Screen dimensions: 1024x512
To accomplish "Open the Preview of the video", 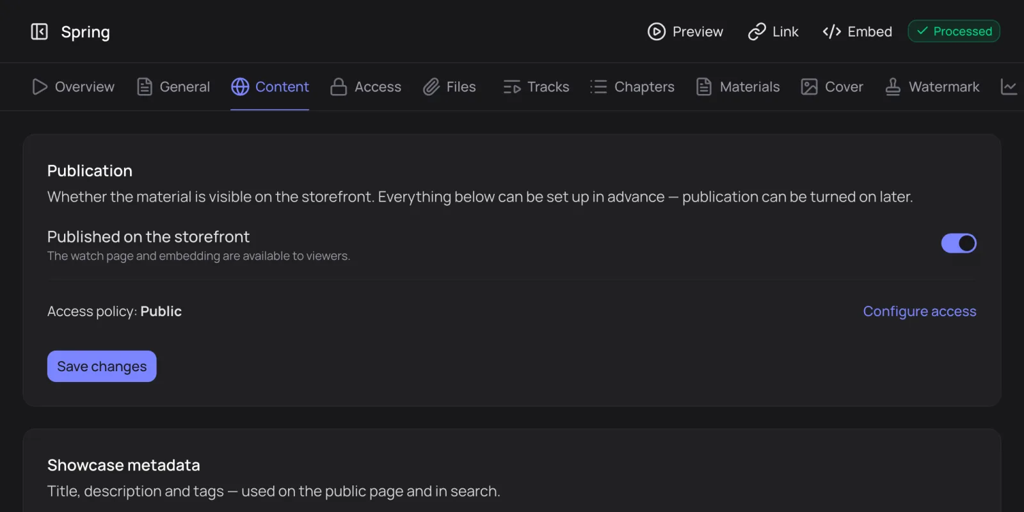I will point(685,31).
